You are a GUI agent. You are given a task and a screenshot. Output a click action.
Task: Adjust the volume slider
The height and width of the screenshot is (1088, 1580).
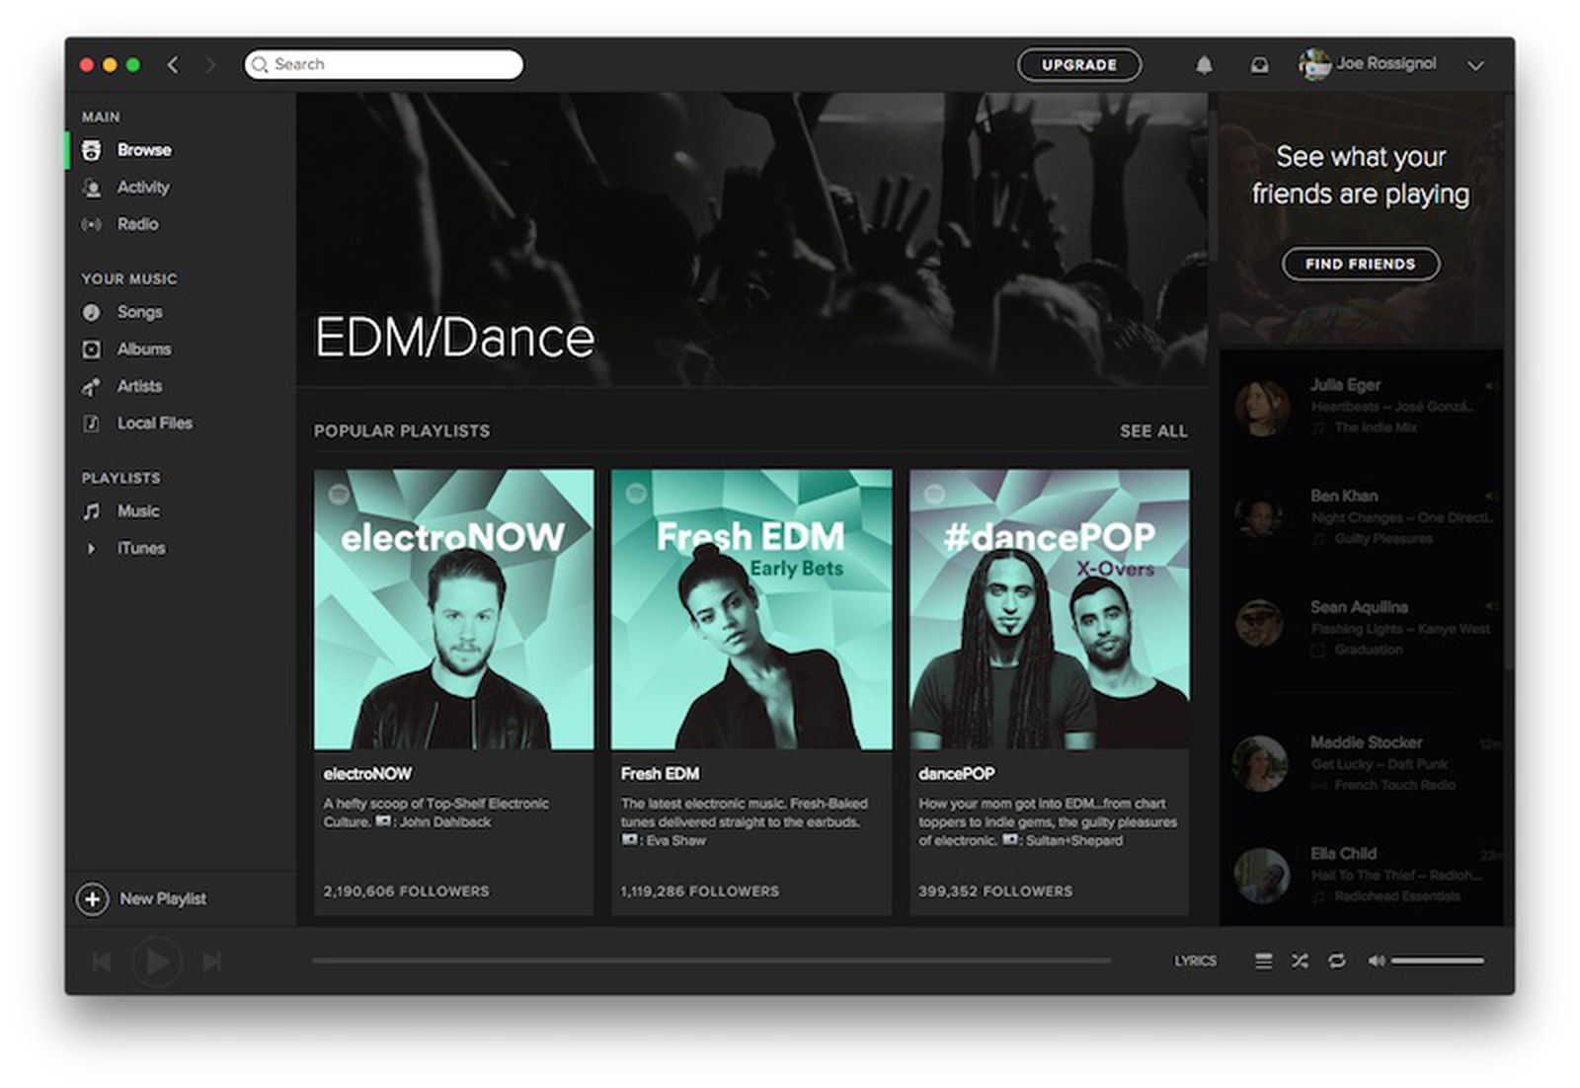pos(1437,961)
